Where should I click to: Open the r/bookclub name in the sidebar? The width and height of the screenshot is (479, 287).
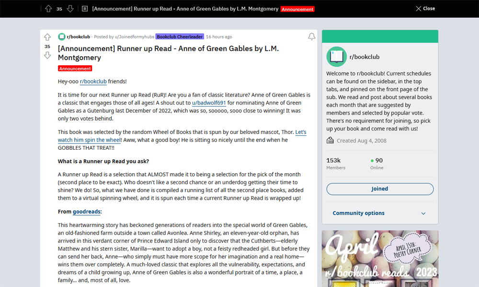coord(365,57)
